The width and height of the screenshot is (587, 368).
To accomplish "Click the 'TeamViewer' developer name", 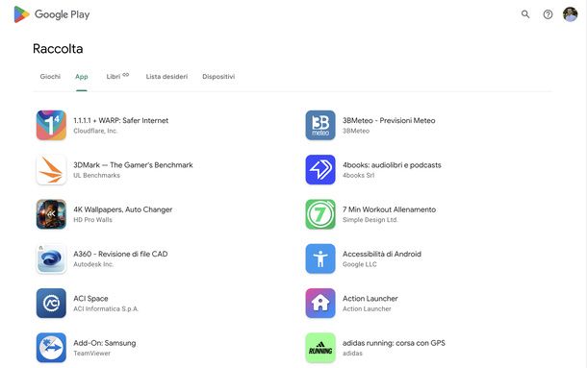I will [x=92, y=354].
